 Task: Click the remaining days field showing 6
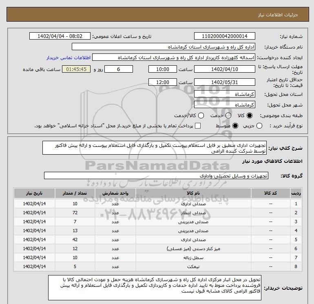pyautogui.click(x=119, y=69)
